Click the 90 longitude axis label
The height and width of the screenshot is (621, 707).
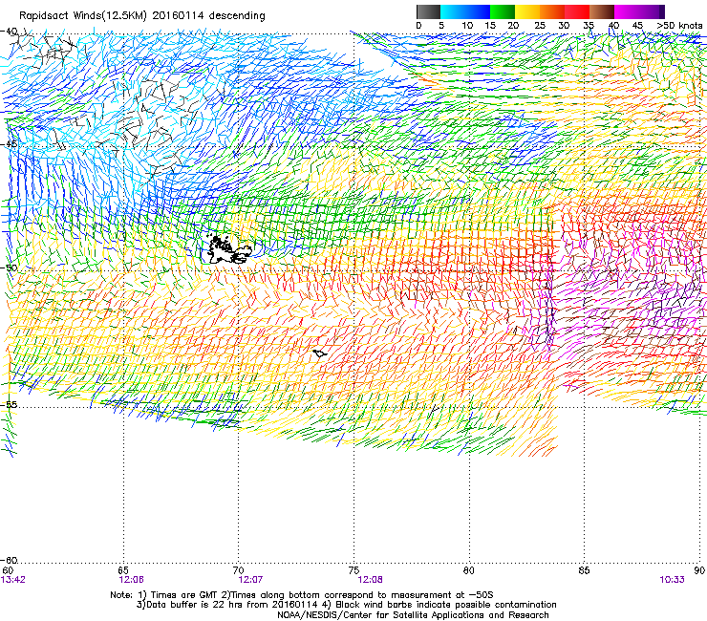[699, 571]
